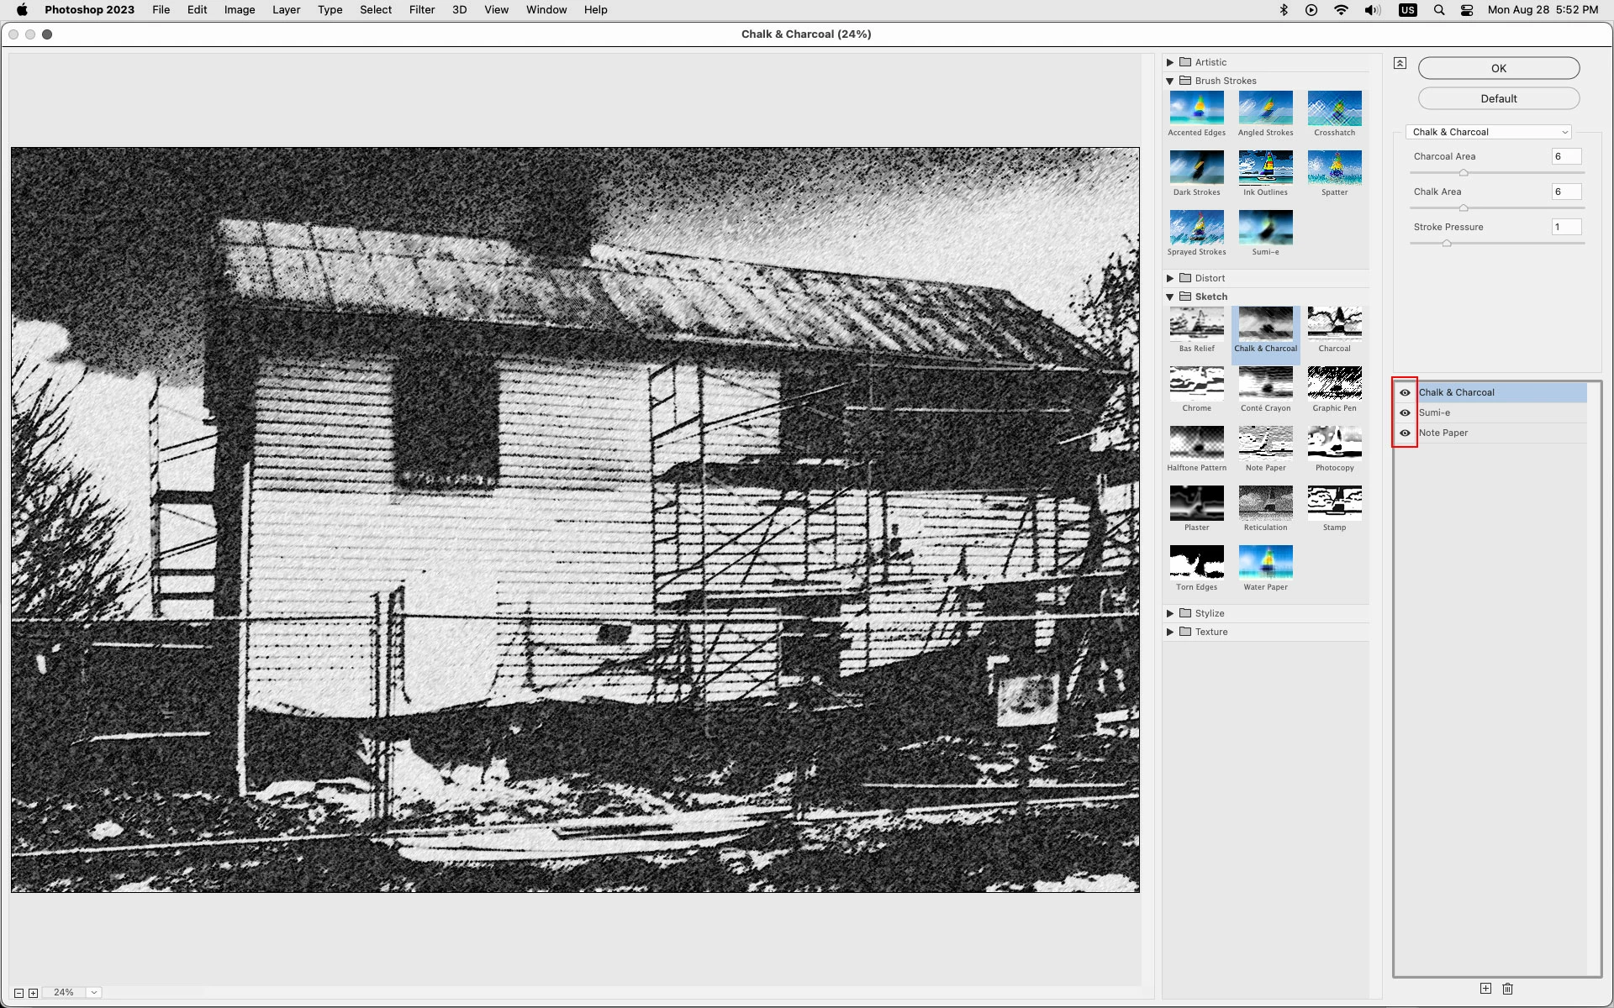Click the zoom out minus icon
The image size is (1614, 1008).
click(18, 993)
